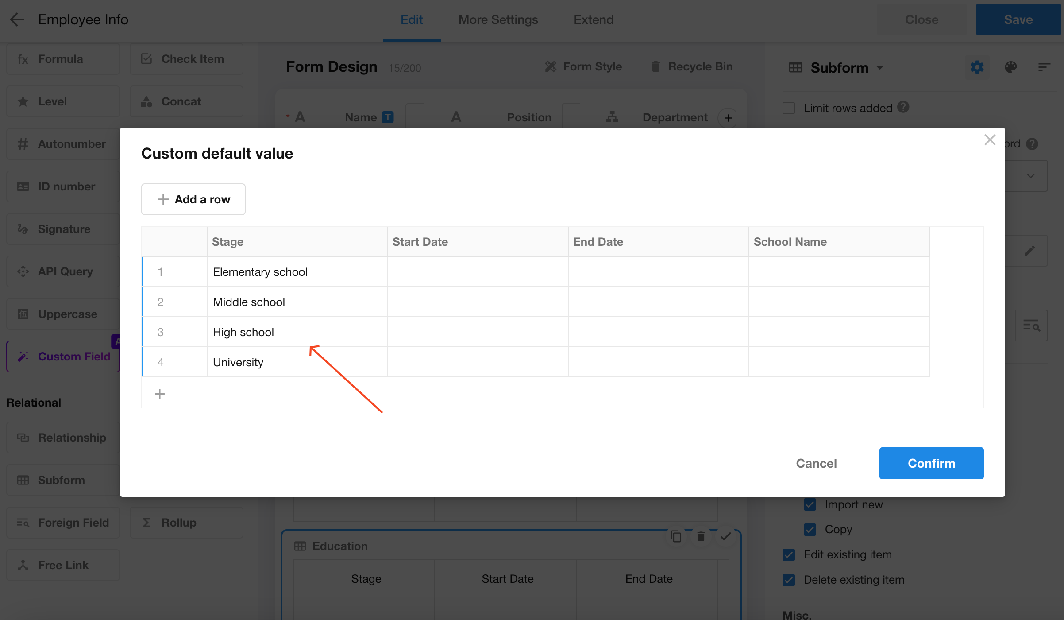Viewport: 1064px width, 620px height.
Task: Open the Extend tab
Action: tap(593, 19)
